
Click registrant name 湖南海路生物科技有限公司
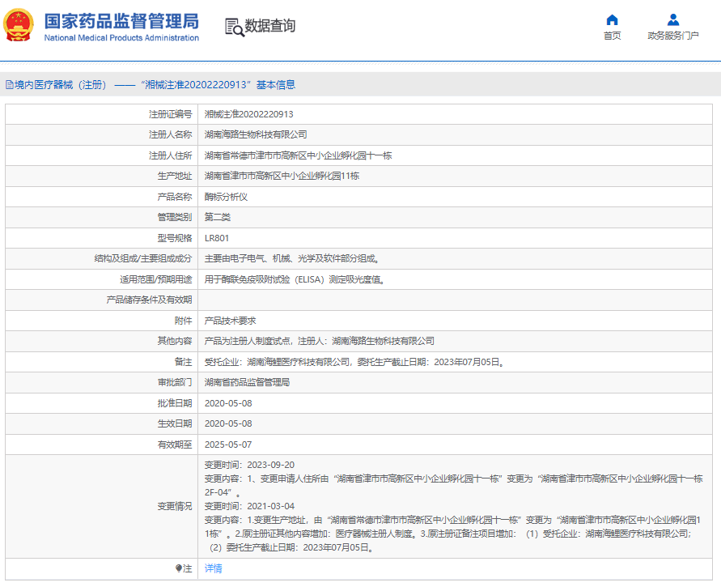256,134
